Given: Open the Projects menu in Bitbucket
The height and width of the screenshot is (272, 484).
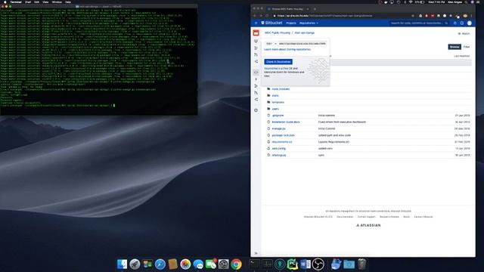Looking at the screenshot, I should click(290, 23).
